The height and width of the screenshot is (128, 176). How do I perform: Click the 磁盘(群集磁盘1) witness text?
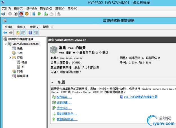pos(70,72)
